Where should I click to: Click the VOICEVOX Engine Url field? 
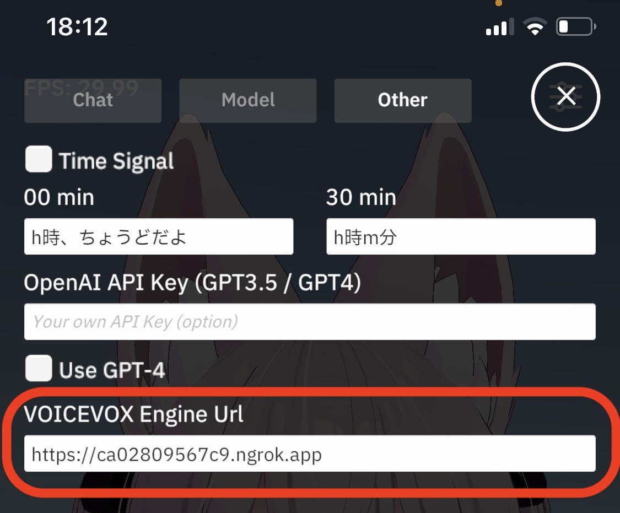click(x=310, y=455)
